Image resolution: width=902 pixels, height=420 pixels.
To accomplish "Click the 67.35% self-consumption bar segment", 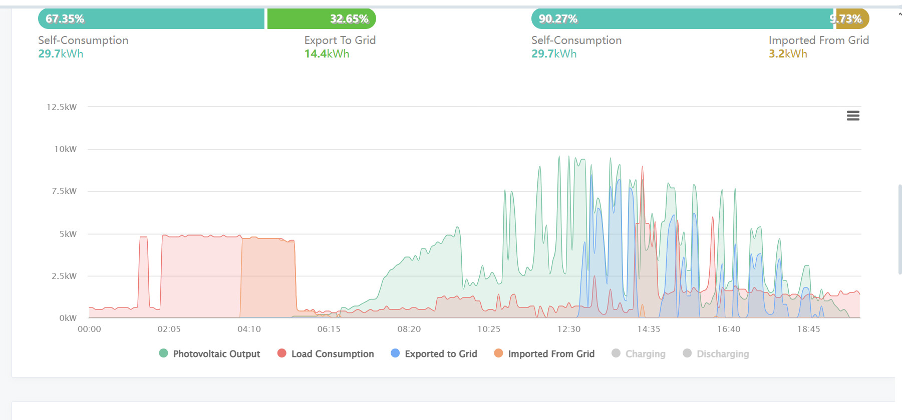I will point(151,19).
